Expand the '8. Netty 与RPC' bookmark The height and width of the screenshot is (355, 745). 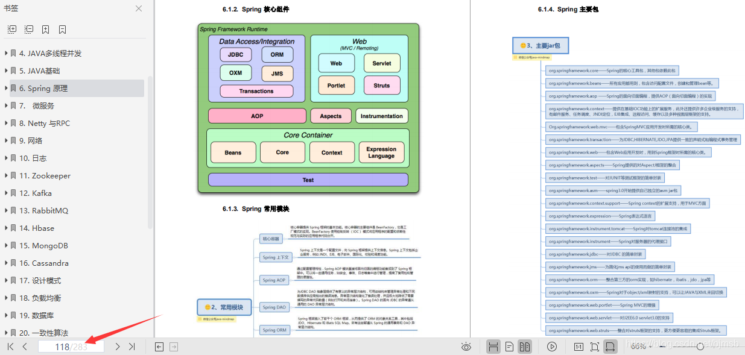click(6, 123)
